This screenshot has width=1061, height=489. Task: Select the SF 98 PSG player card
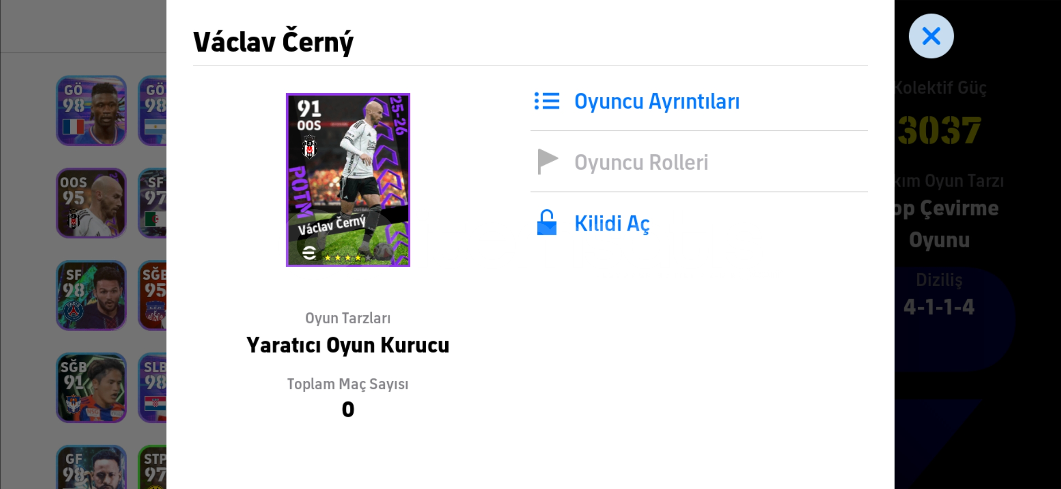click(91, 295)
